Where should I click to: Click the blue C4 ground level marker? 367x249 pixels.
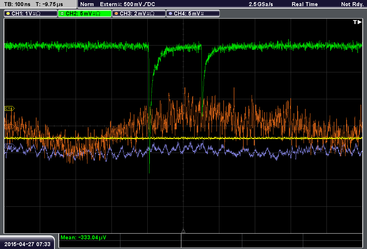(x=9, y=146)
